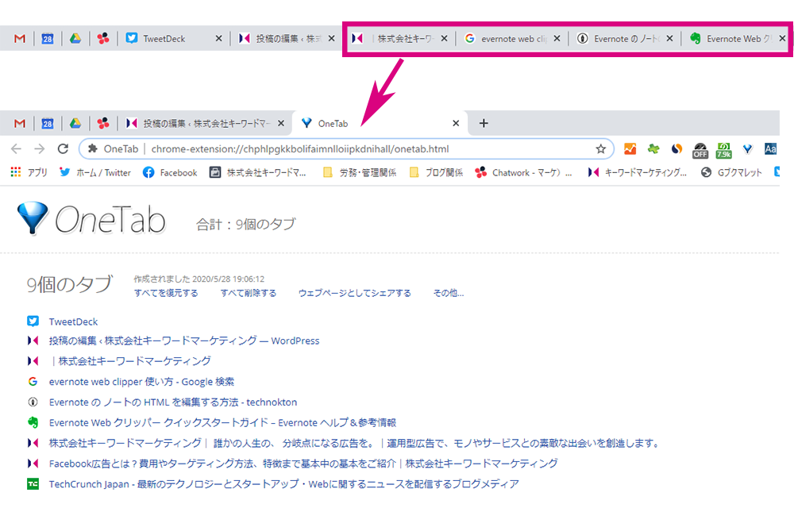The height and width of the screenshot is (508, 794).
Task: Open the ホーム / Twitter bookmark
Action: pyautogui.click(x=94, y=172)
